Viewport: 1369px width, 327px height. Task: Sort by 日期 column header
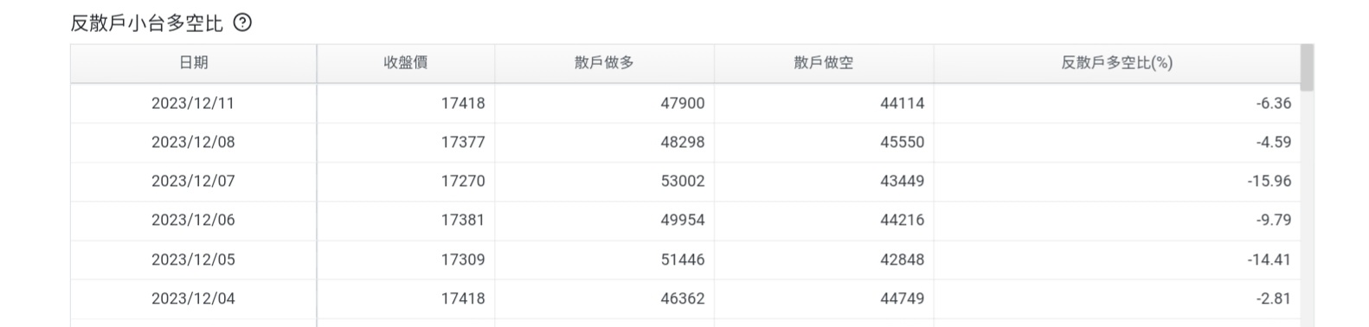pos(194,63)
